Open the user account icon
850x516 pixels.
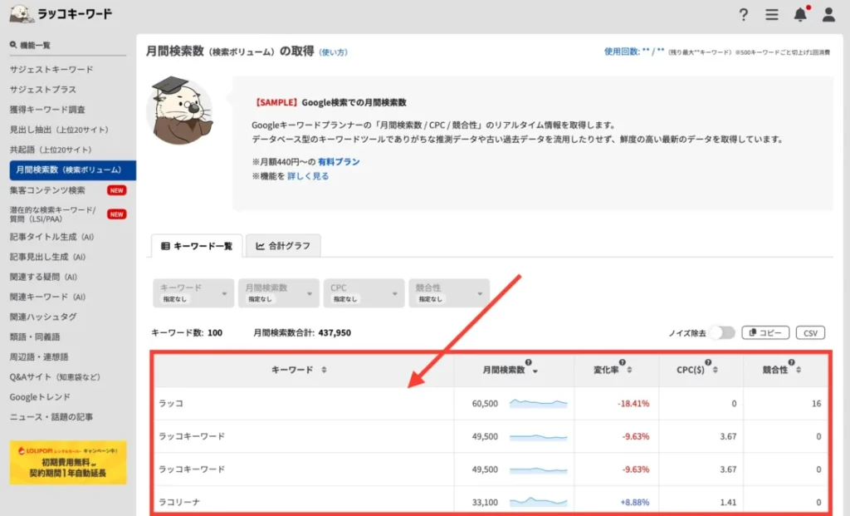[828, 15]
